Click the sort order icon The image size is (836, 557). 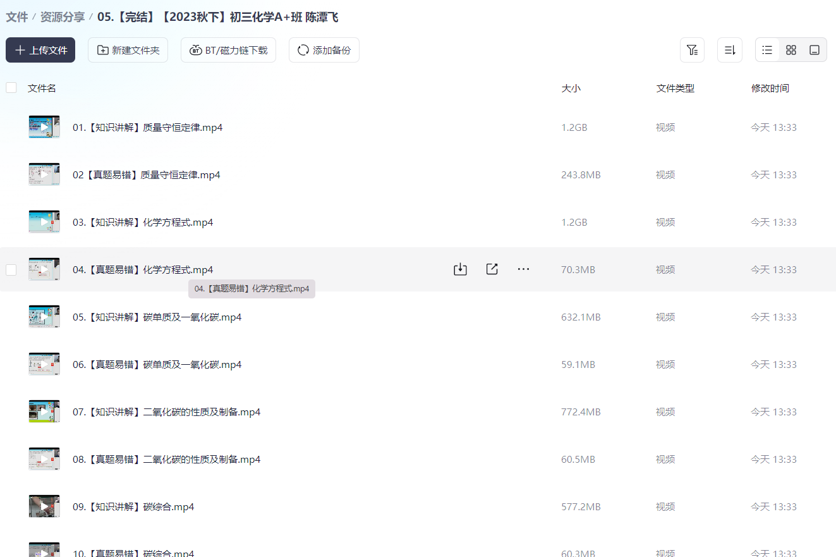pyautogui.click(x=730, y=50)
